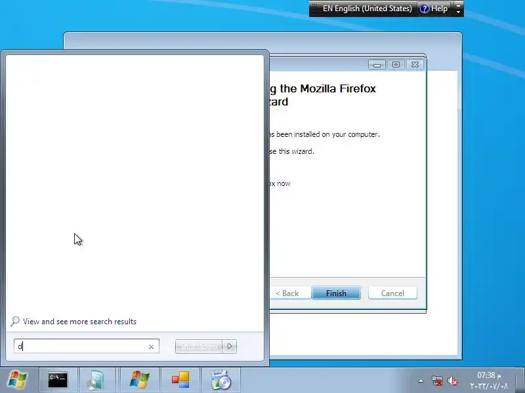Click Cancel in the Firefox setup wizard

[x=392, y=293]
